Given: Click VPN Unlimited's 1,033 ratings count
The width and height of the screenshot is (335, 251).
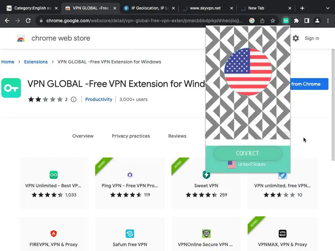Looking at the screenshot, I should pos(71,195).
